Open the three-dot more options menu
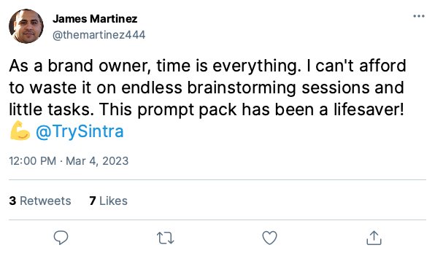Screen dimensions: 435x264 419,16
